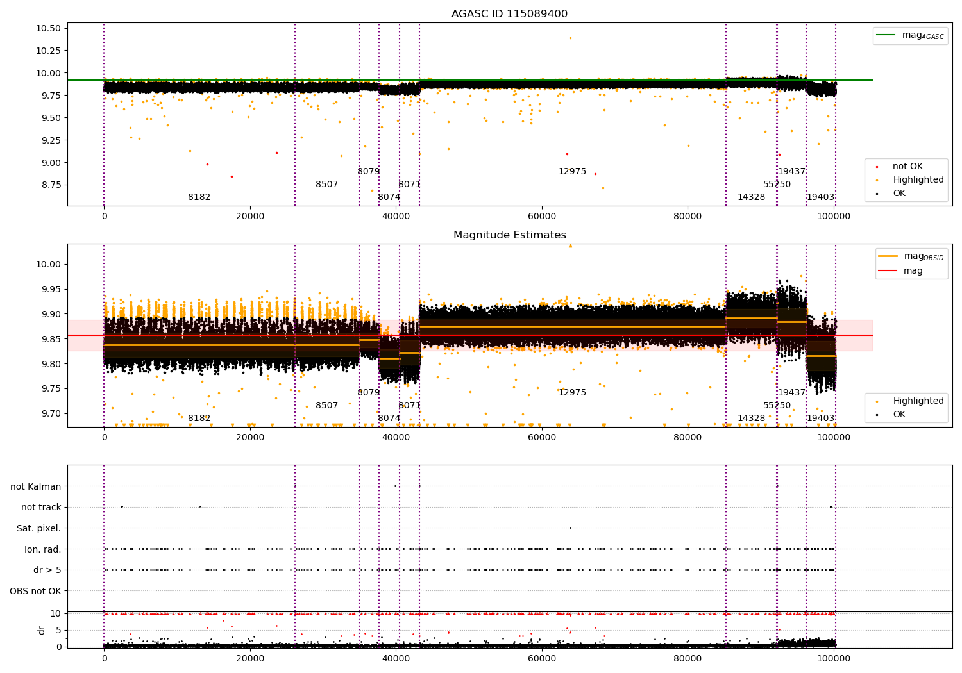This screenshot has width=962, height=673.
Task: Click "Highlighted" in the Magnitude Estimates legend
Action: 911,401
